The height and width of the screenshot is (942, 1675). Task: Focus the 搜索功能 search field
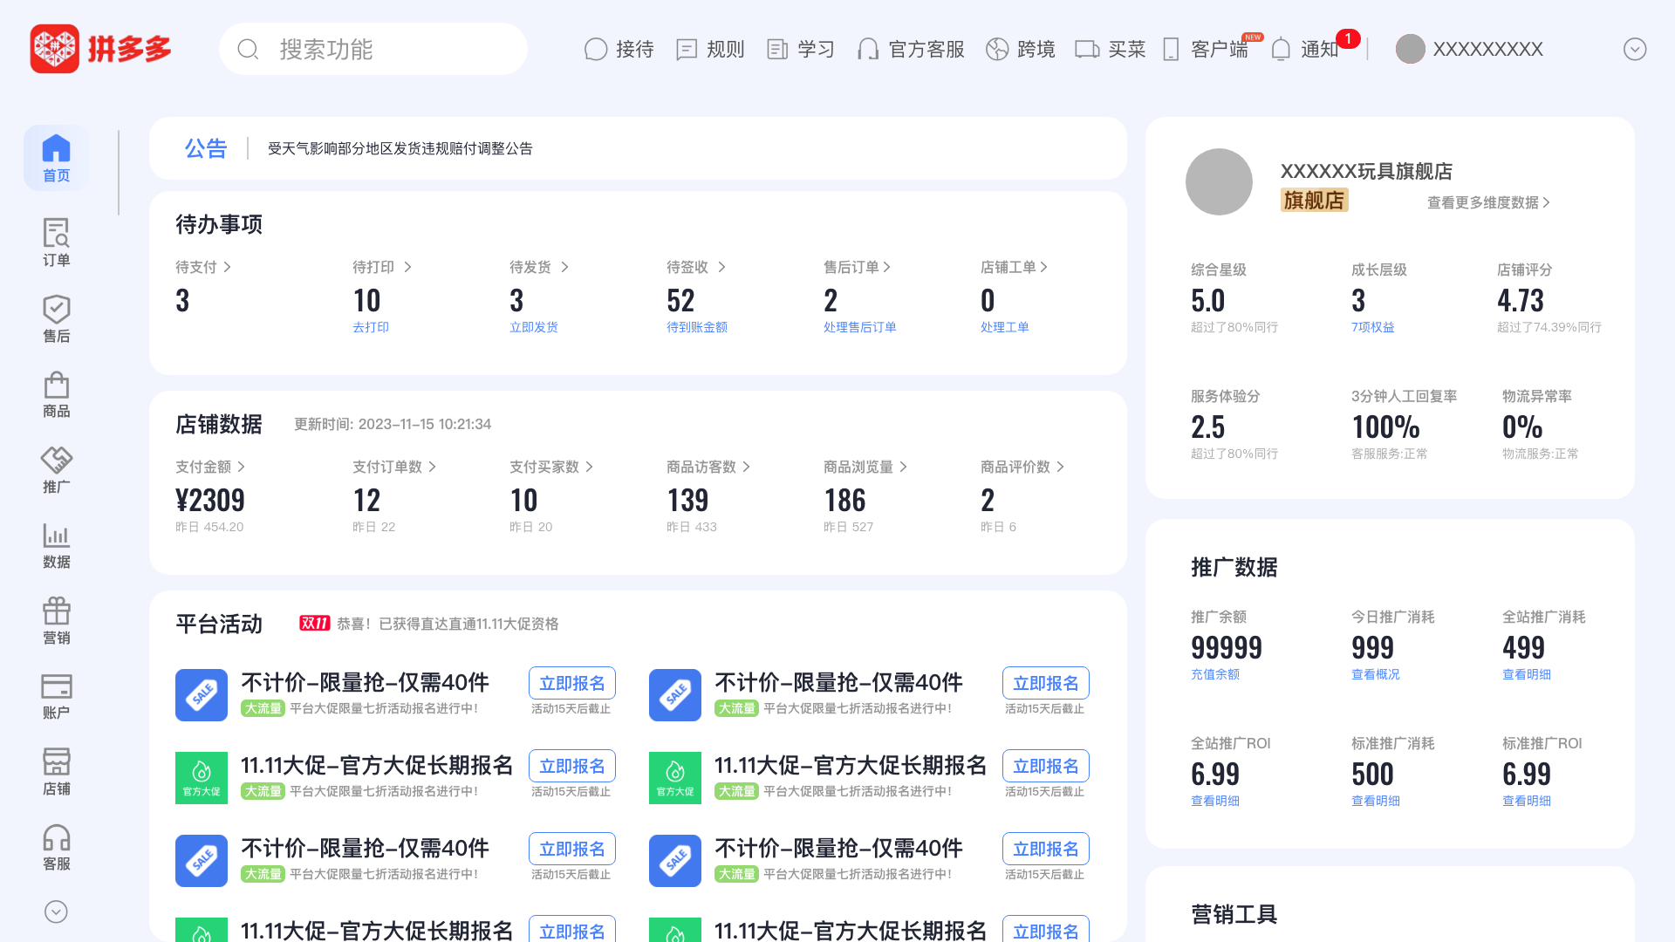tap(373, 50)
